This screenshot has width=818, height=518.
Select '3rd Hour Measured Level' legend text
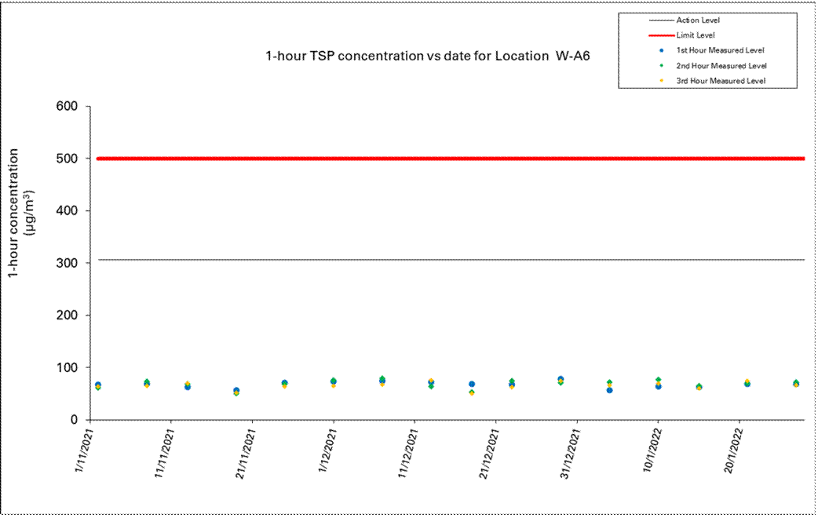click(x=720, y=81)
